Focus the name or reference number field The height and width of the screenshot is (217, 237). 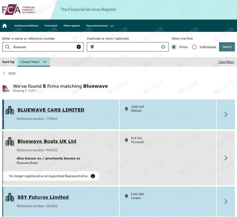tap(43, 47)
